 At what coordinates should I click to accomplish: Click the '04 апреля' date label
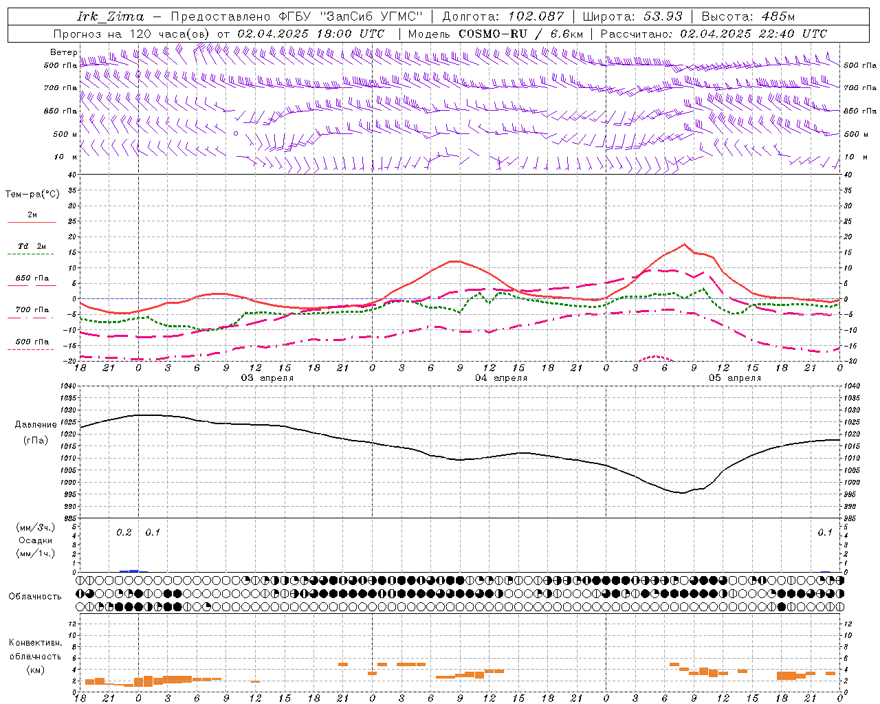[x=501, y=378]
